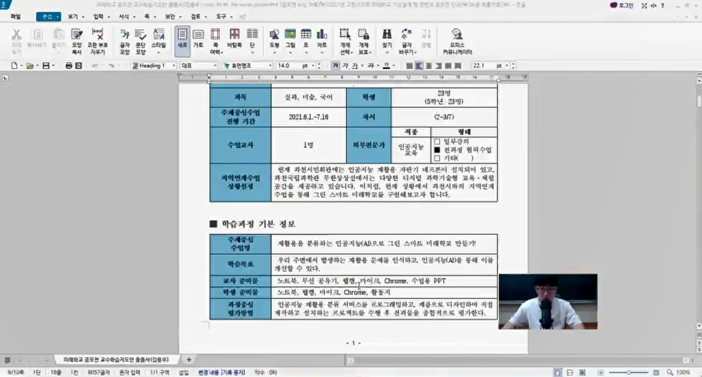Open the 휴먼명조 font name dropdown

click(270, 66)
